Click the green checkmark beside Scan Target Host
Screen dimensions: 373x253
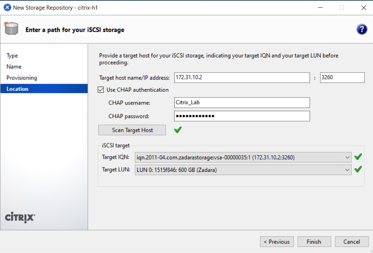click(x=178, y=130)
